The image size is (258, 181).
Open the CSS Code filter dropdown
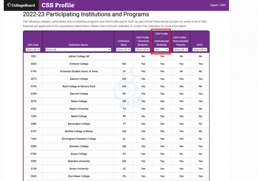tap(33, 49)
